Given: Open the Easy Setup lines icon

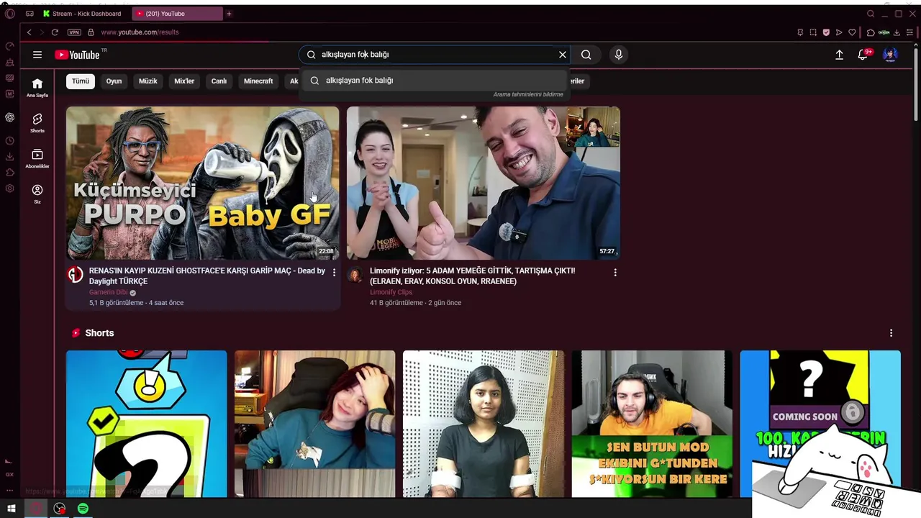Looking at the screenshot, I should (909, 32).
